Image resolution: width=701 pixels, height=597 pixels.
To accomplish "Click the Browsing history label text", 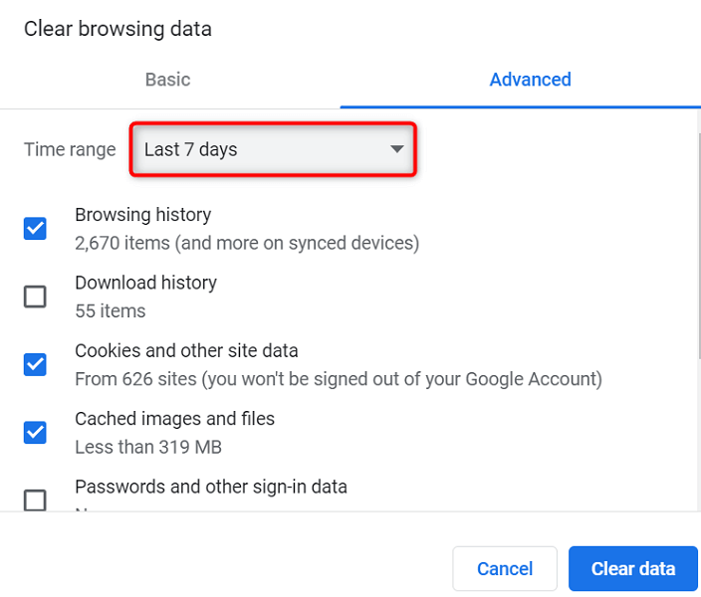I will 142,215.
